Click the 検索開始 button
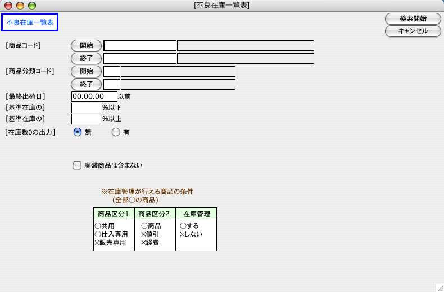The height and width of the screenshot is (292, 444). coord(413,18)
